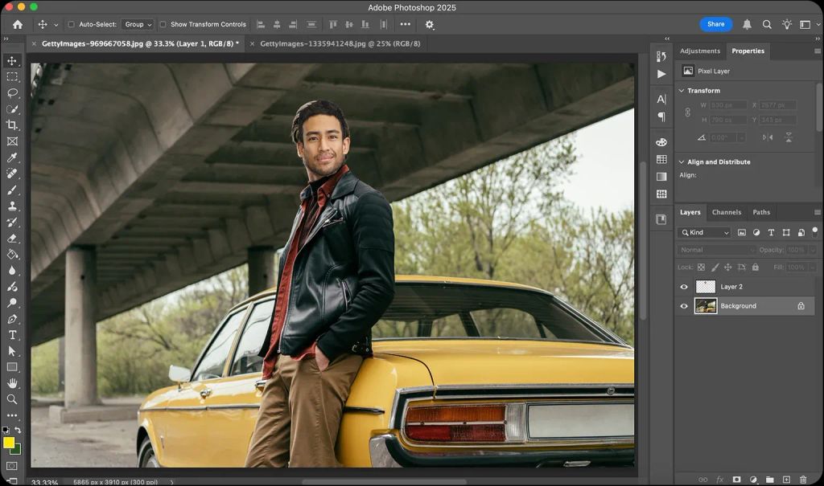The height and width of the screenshot is (486, 824).
Task: Open the Swatches panel icon
Action: [x=661, y=160]
